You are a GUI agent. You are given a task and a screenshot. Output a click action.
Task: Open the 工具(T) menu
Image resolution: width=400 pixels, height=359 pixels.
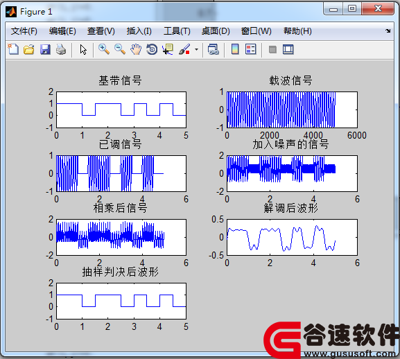[x=177, y=31]
